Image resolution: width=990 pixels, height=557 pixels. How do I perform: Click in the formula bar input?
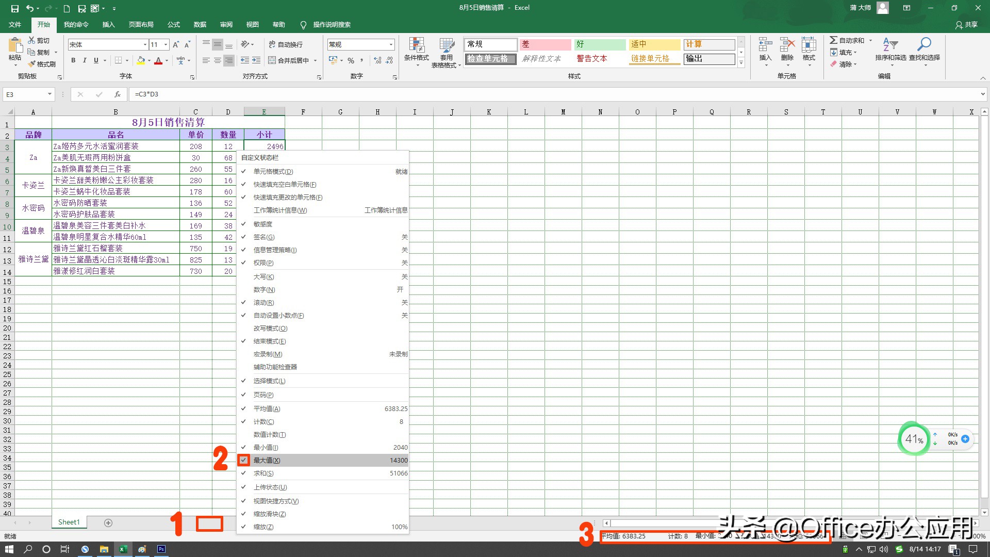pyautogui.click(x=554, y=94)
